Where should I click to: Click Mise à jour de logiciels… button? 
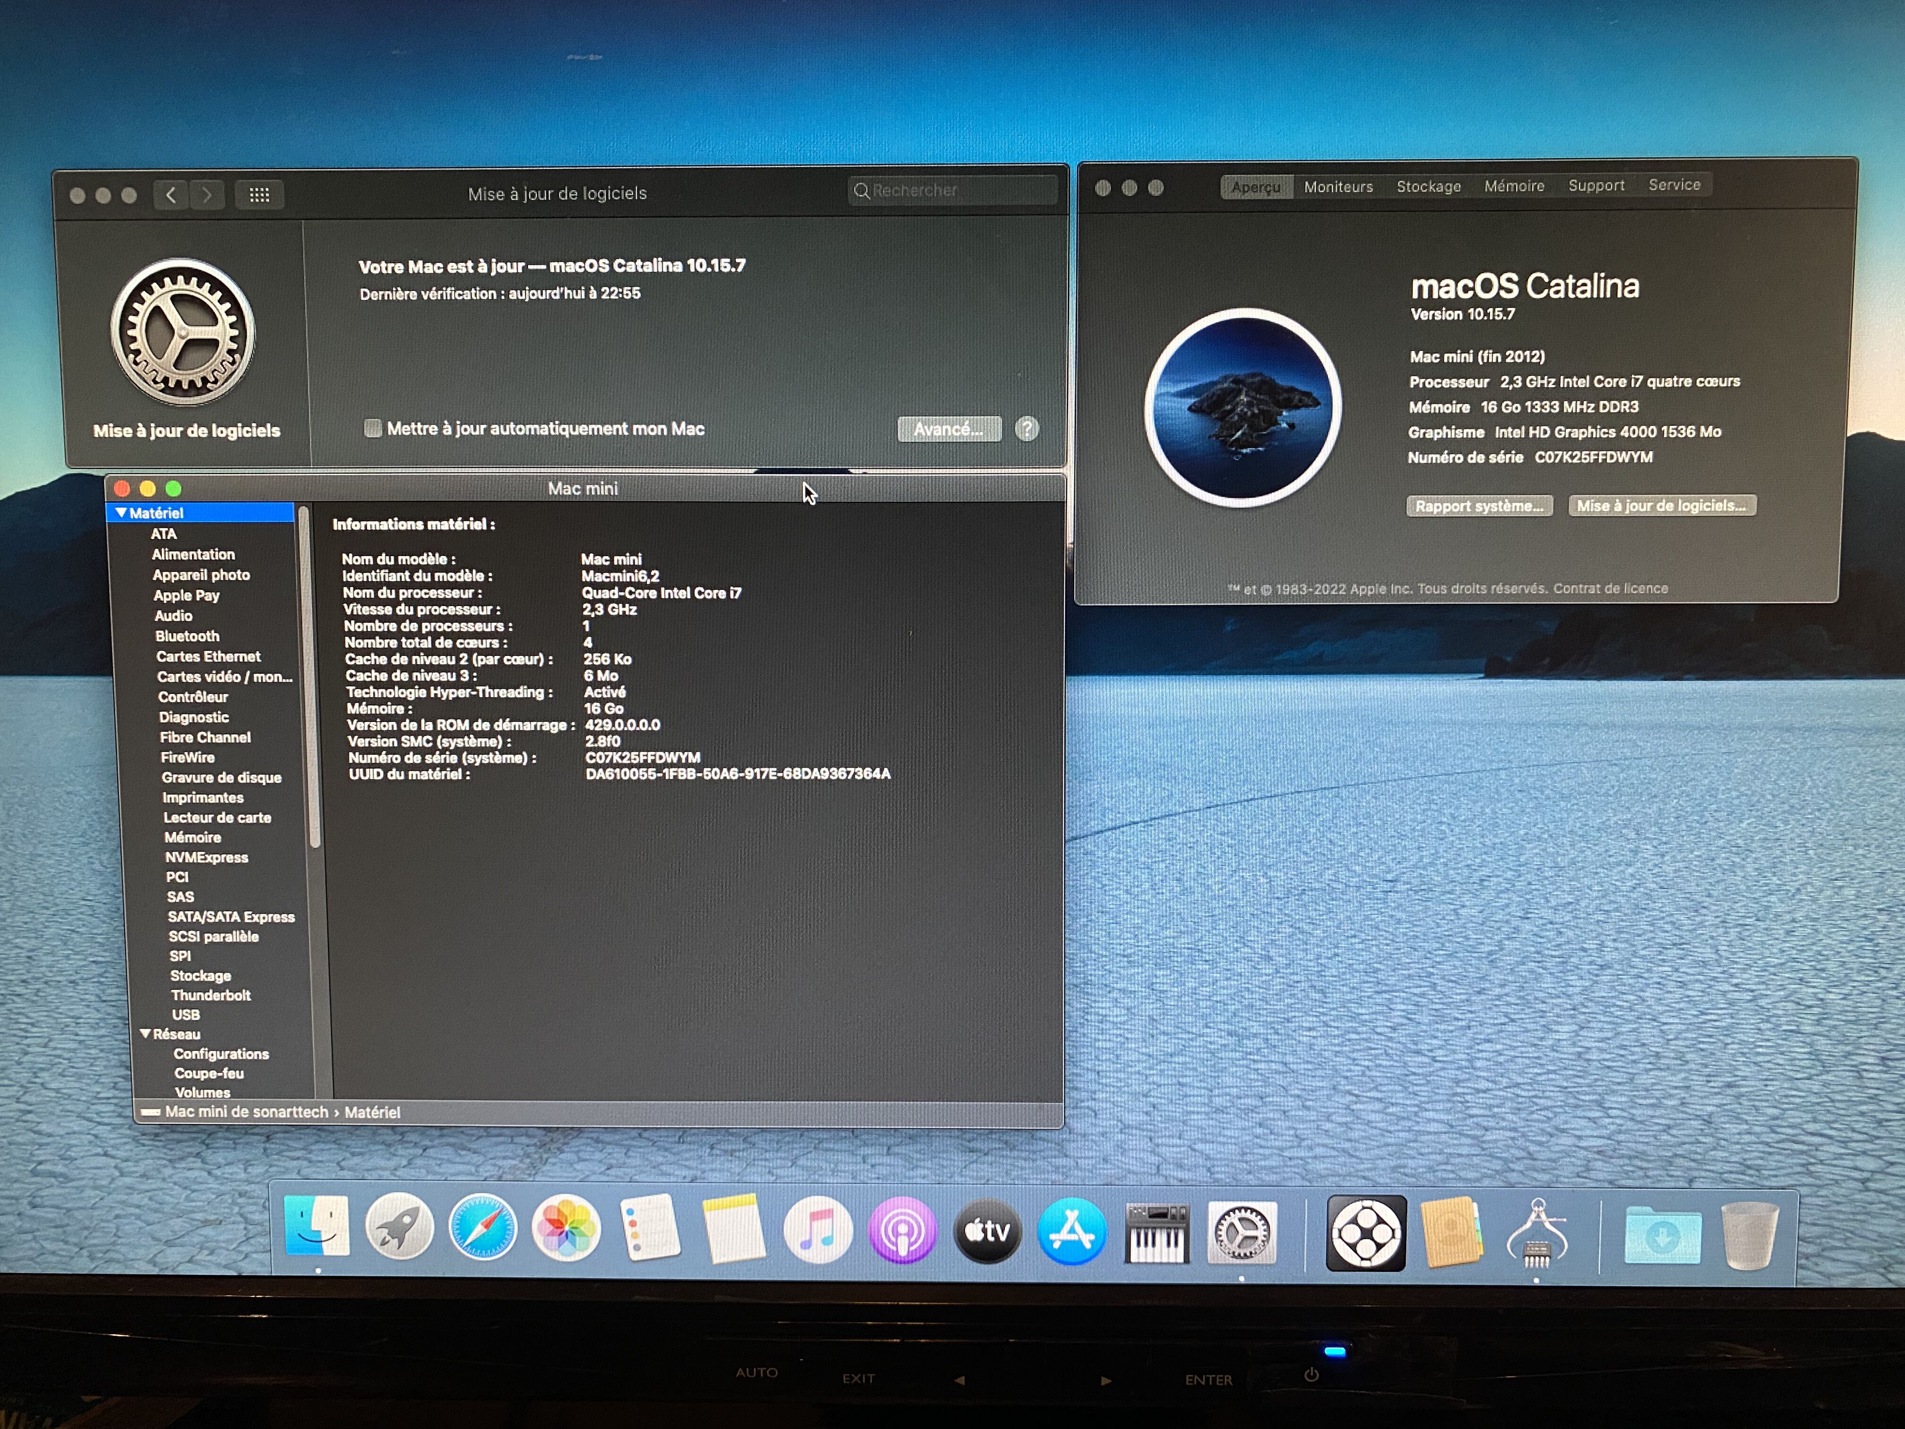(1661, 505)
